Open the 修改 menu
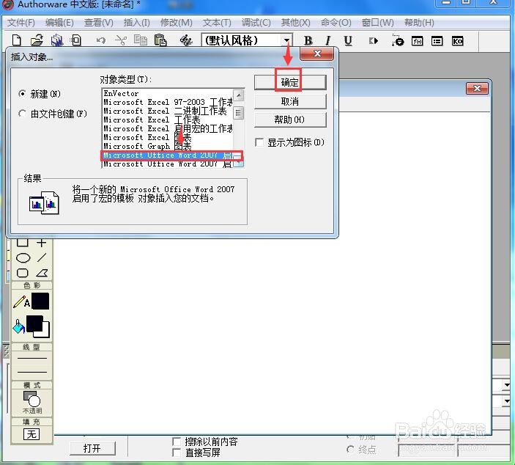Viewport: 515px width, 465px height. pyautogui.click(x=176, y=23)
